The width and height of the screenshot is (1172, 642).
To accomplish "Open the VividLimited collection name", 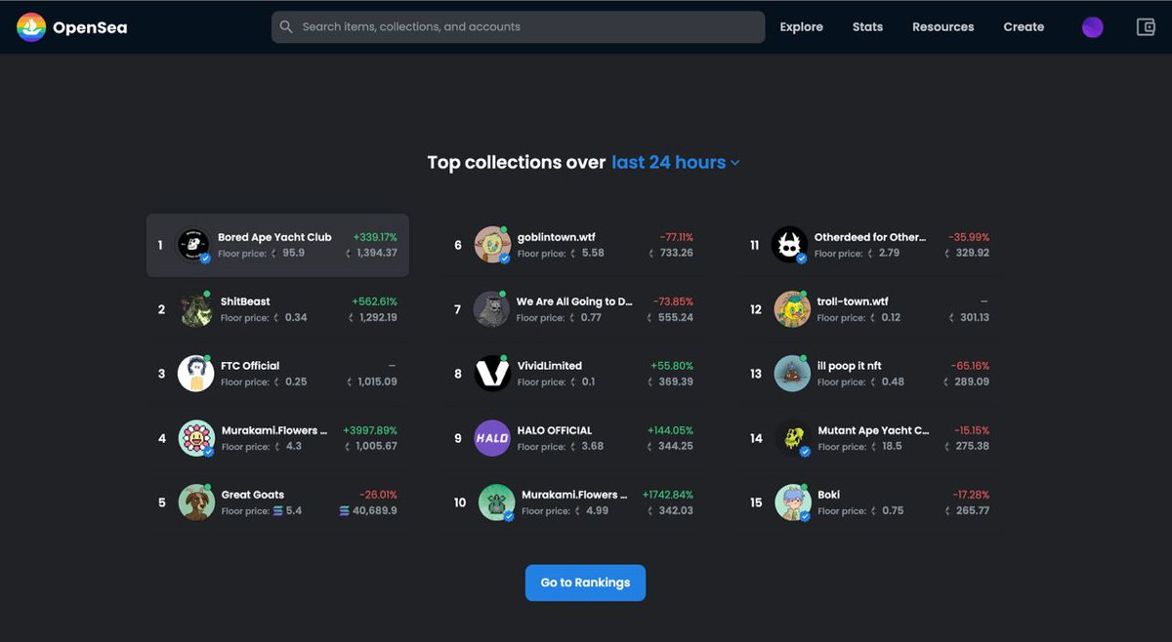I will (x=549, y=366).
